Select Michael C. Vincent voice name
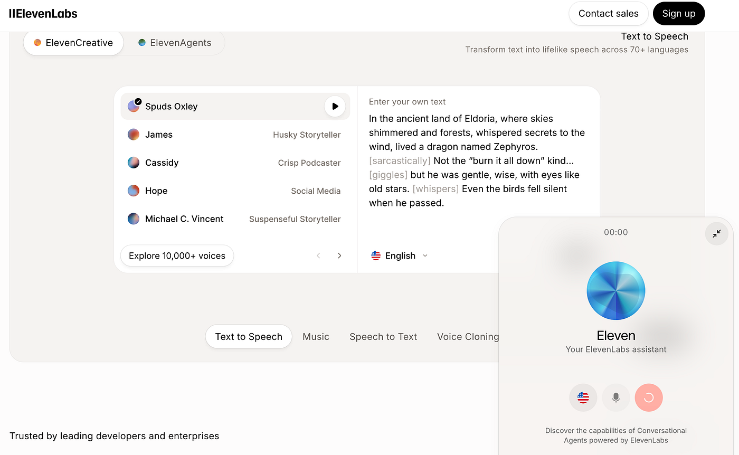739x455 pixels. pyautogui.click(x=184, y=219)
